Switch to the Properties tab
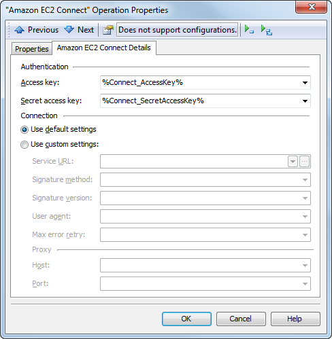This screenshot has width=332, height=339. pos(32,49)
